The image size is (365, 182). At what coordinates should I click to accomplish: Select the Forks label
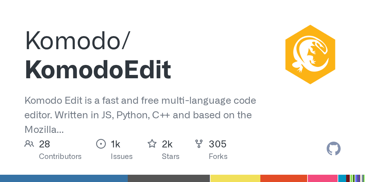tap(218, 157)
